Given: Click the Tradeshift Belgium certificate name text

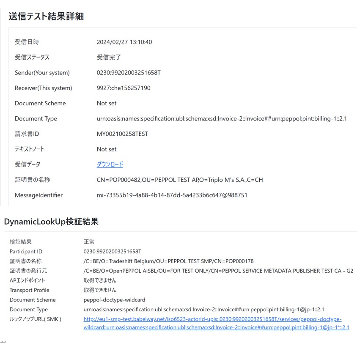Looking at the screenshot, I should tap(168, 261).
